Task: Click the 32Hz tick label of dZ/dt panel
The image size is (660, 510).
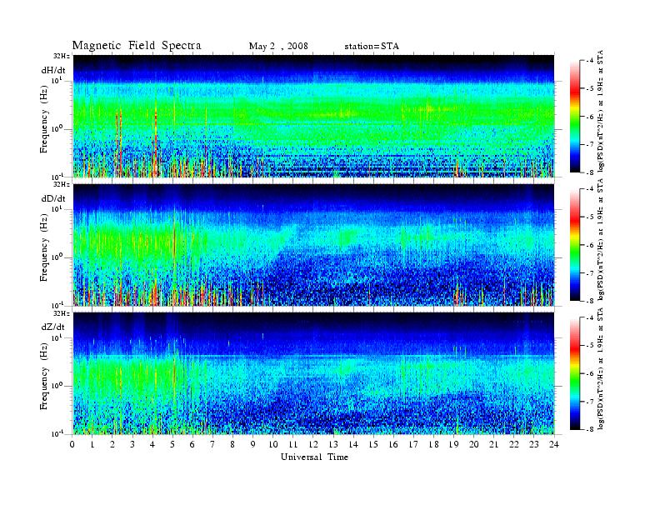Action: click(x=61, y=313)
